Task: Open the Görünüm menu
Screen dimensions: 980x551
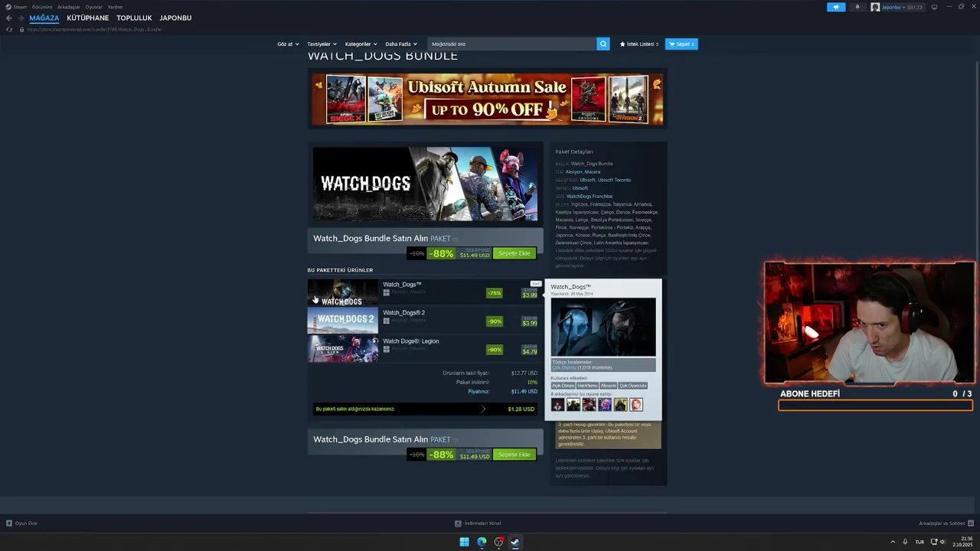Action: pyautogui.click(x=42, y=7)
